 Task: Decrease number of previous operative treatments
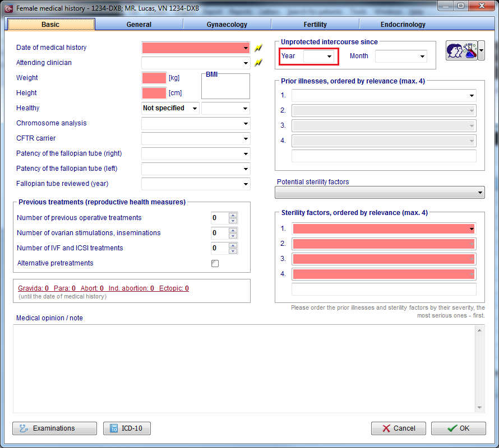tap(233, 221)
